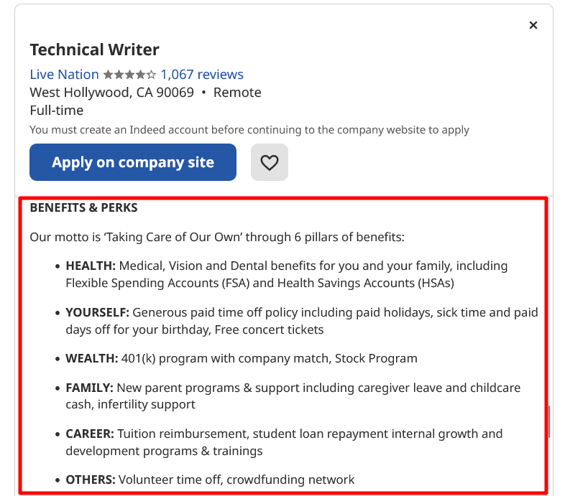Viewport: 565px width, 496px height.
Task: Click the Indeed account requirement notice
Action: (249, 130)
